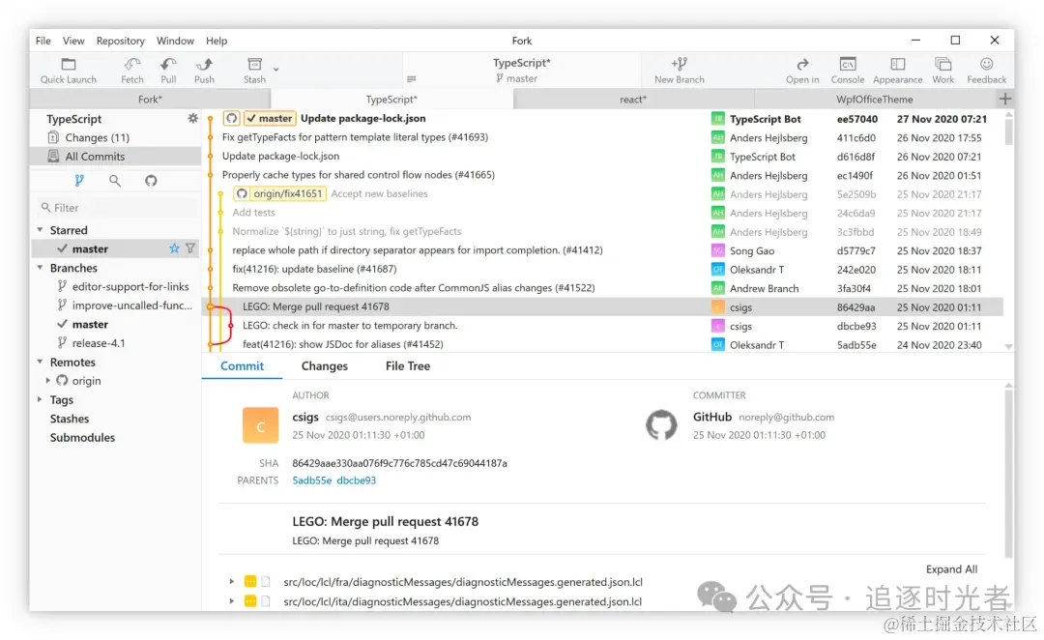Open the View menu
This screenshot has height=640, width=1044.
(x=73, y=41)
